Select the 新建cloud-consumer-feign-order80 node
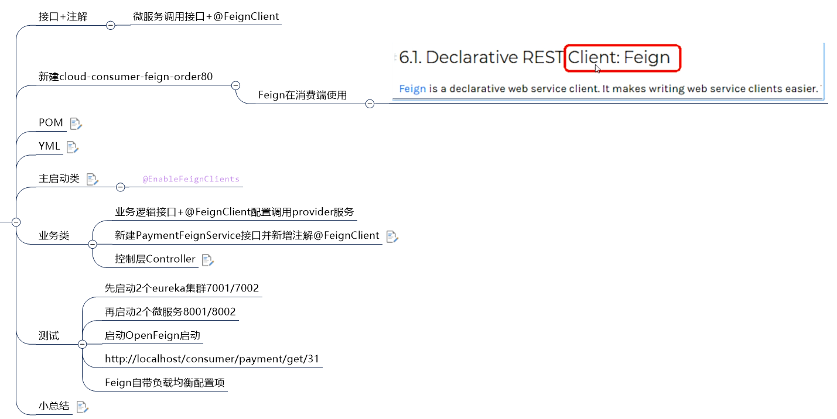 point(126,77)
